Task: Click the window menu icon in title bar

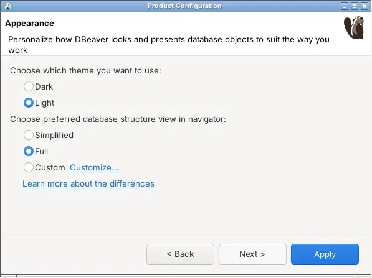Action: [x=7, y=6]
